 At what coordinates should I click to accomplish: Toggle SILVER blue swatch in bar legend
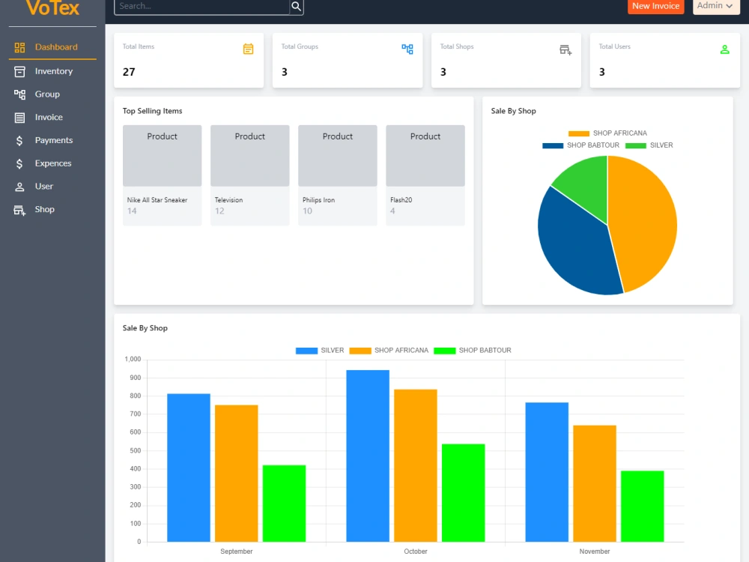click(306, 351)
